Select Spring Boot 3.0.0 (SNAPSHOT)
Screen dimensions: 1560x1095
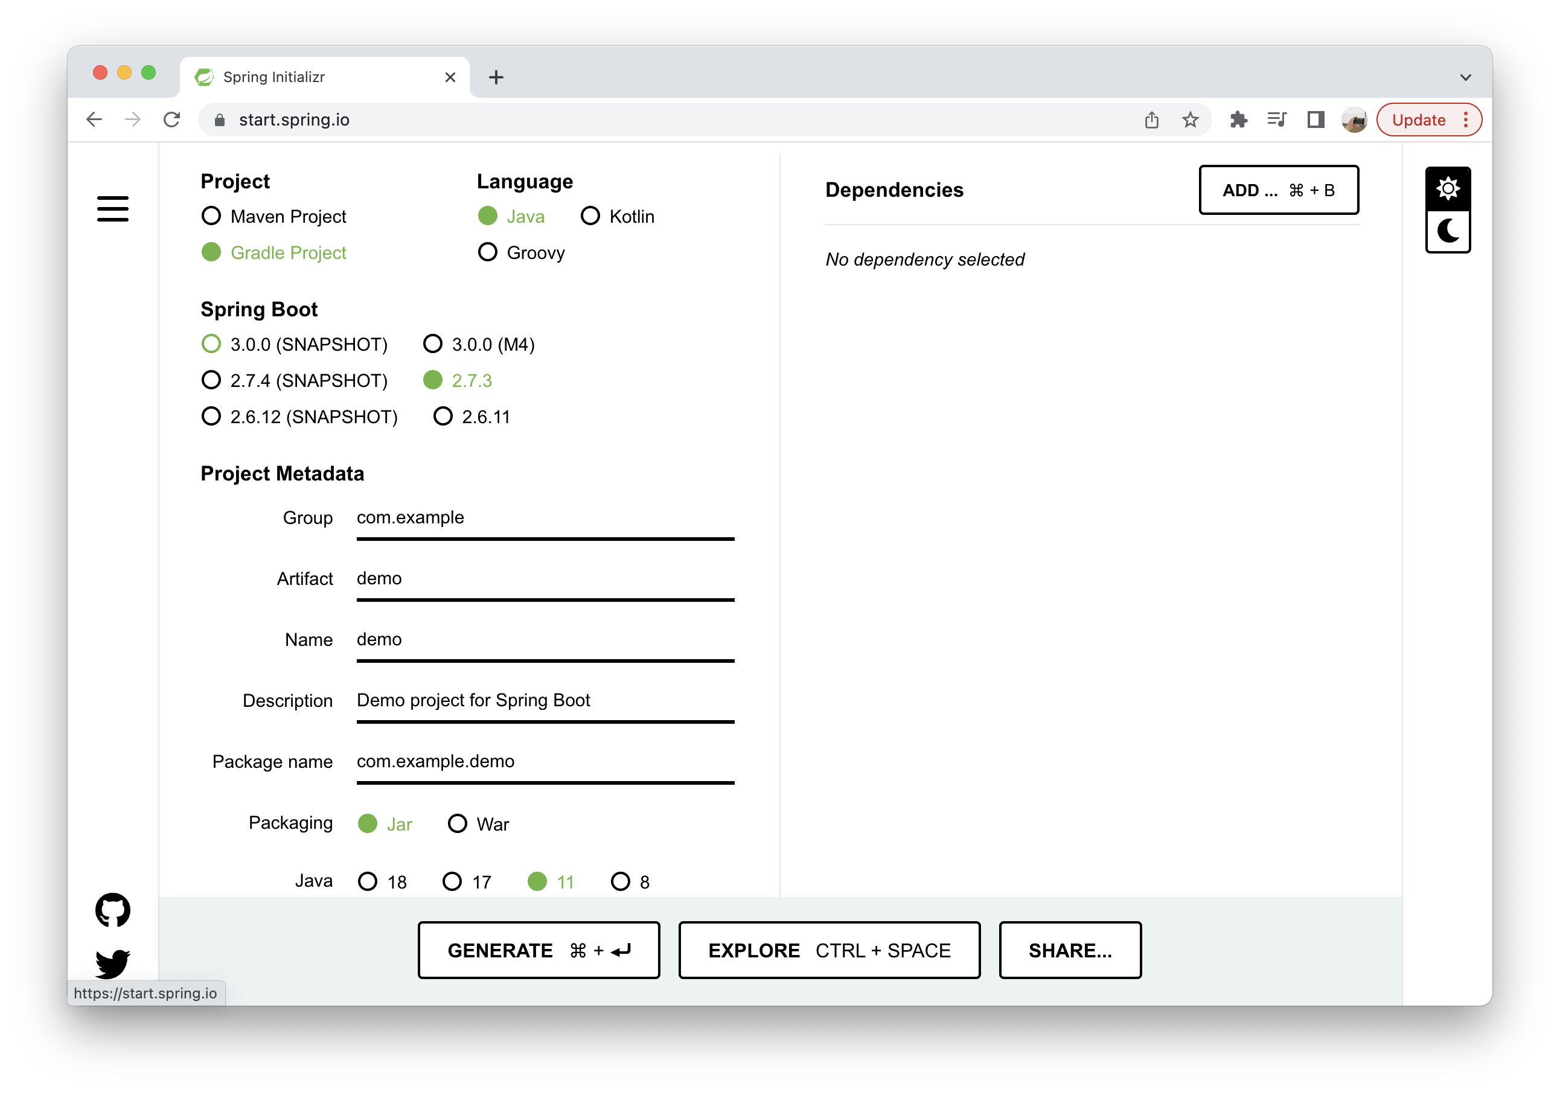(294, 345)
